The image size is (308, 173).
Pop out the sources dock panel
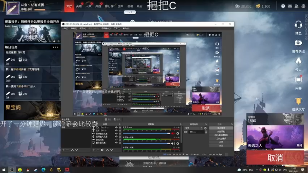click(119, 124)
